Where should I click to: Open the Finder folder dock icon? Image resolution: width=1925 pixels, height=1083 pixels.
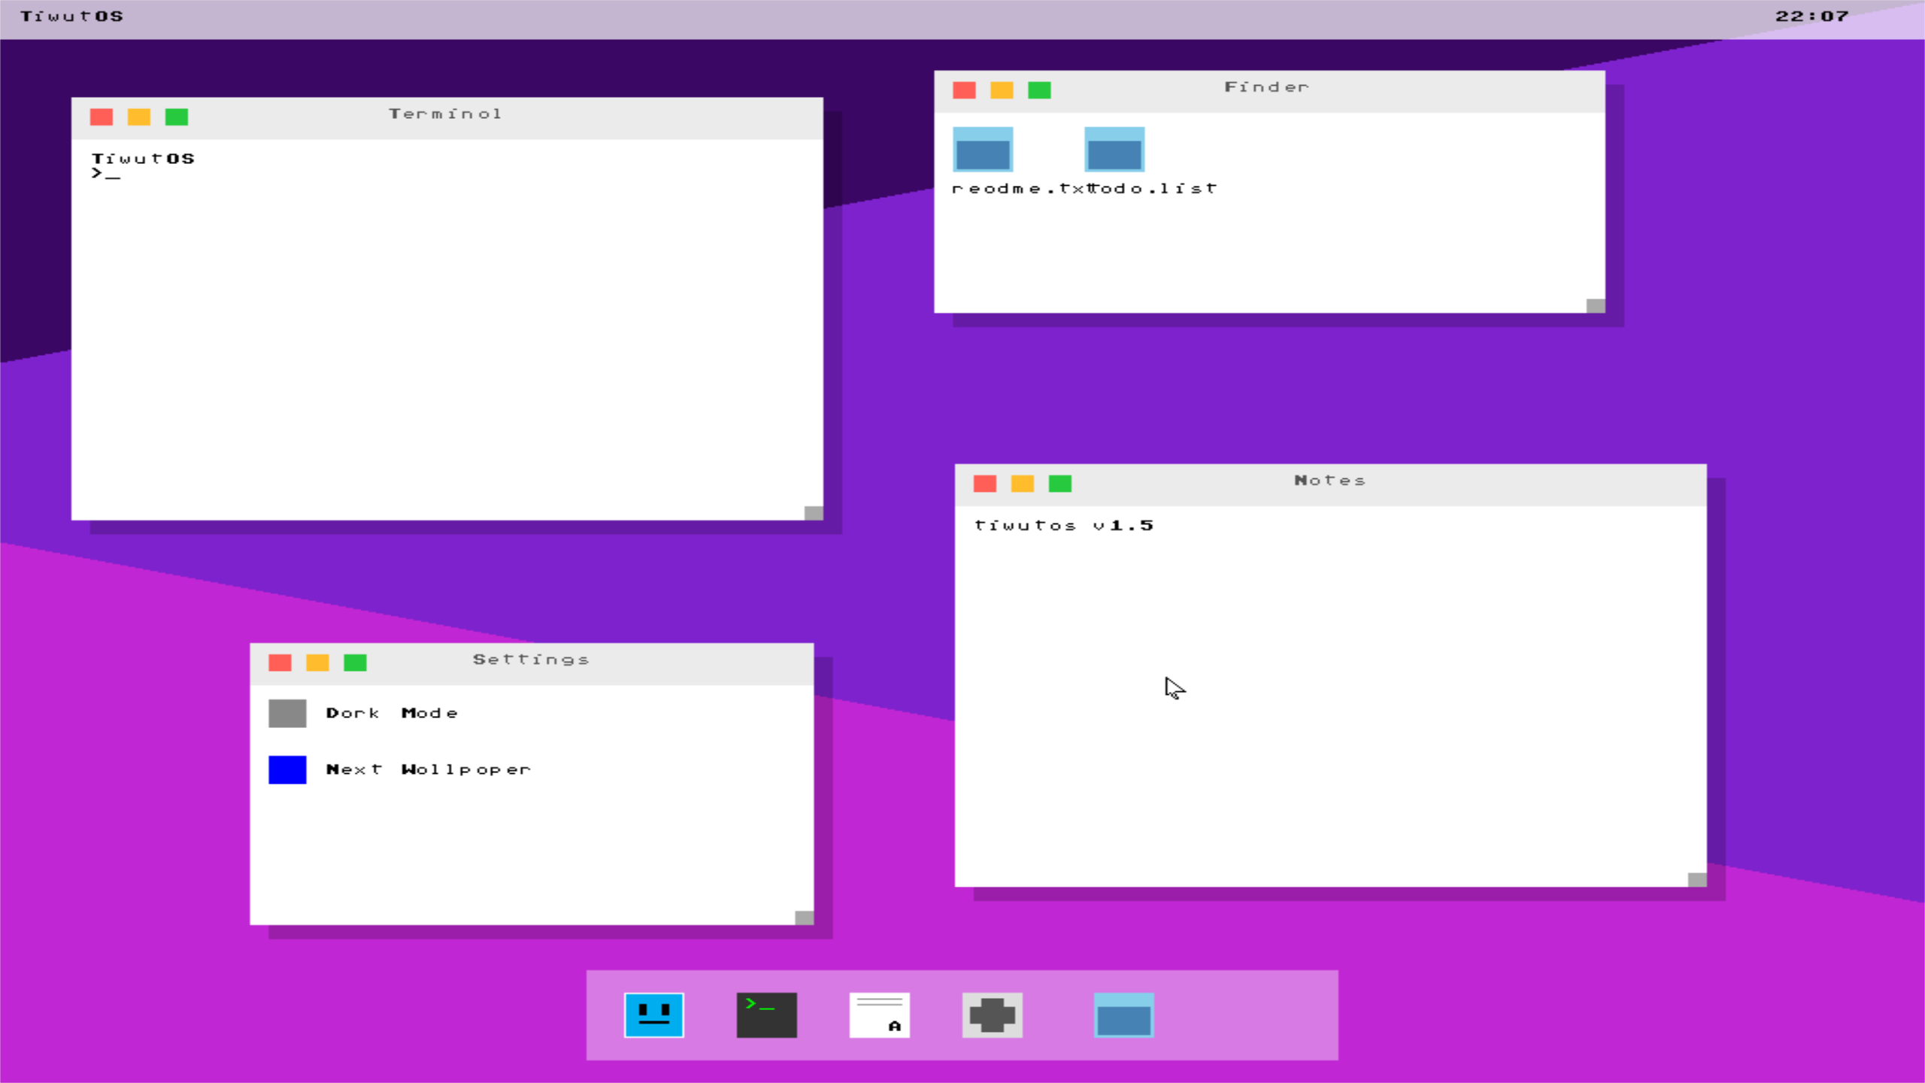(x=1123, y=1015)
